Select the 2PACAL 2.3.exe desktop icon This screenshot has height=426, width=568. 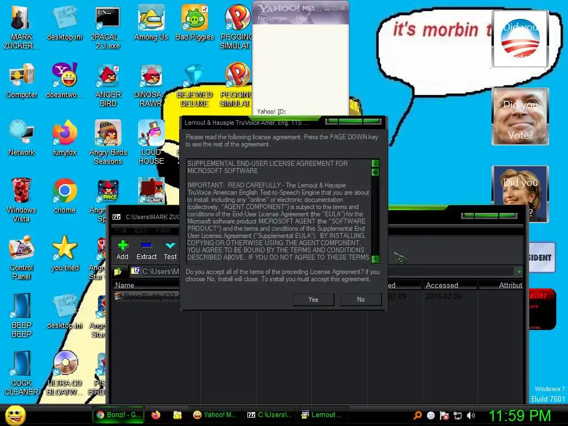pyautogui.click(x=108, y=27)
